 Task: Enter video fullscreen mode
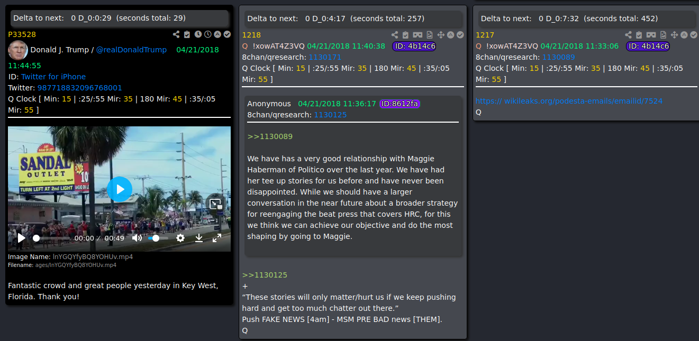coord(217,238)
